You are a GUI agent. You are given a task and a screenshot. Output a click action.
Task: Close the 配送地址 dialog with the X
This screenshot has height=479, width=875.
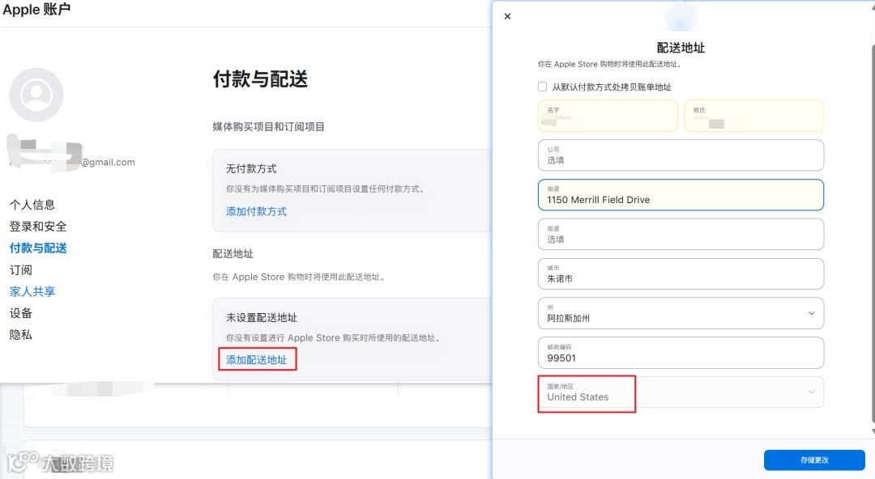[507, 16]
